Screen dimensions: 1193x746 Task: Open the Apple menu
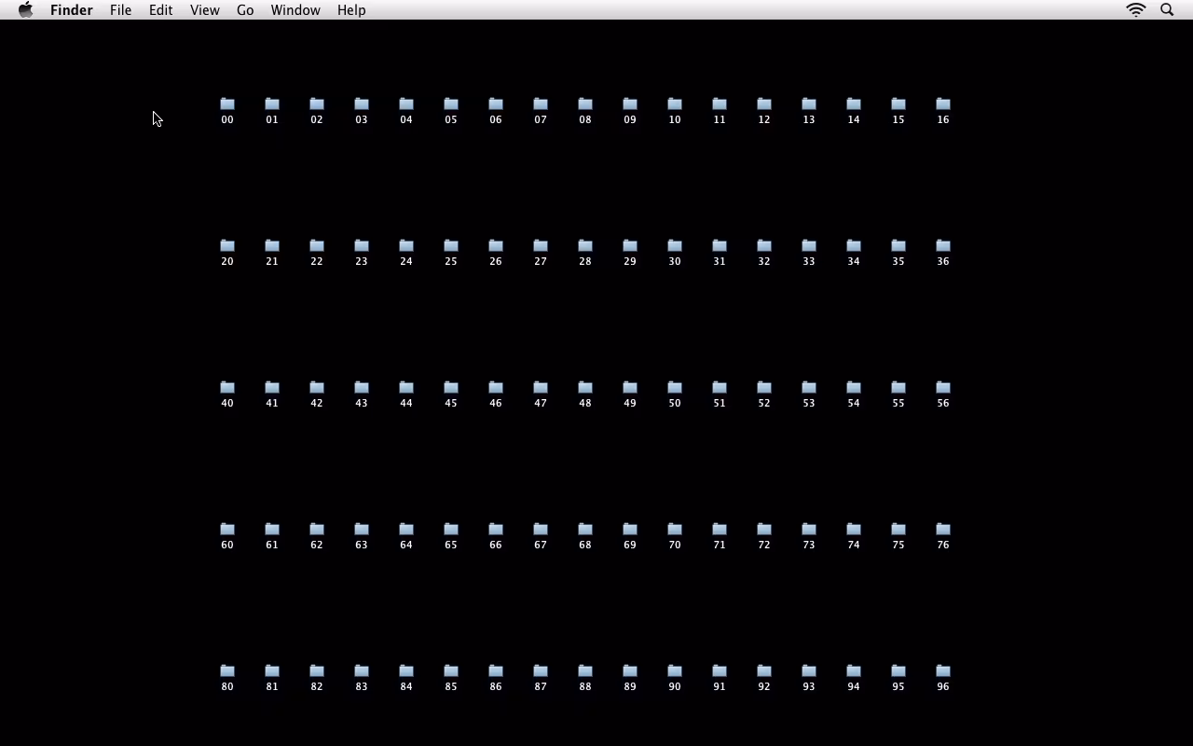26,10
